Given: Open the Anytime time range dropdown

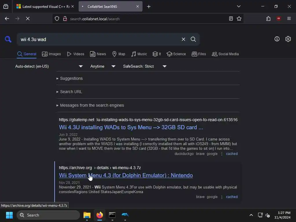Looking at the screenshot, I should (x=103, y=66).
